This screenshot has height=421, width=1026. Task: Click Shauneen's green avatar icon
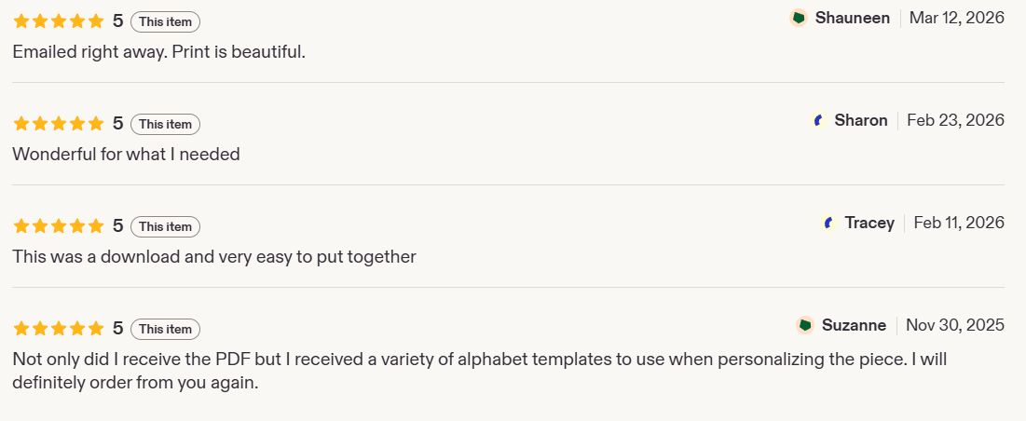pos(799,19)
